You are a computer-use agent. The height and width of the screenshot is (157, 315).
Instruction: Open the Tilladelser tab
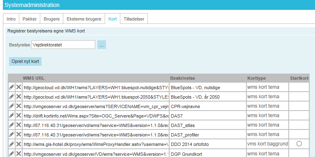(134, 19)
